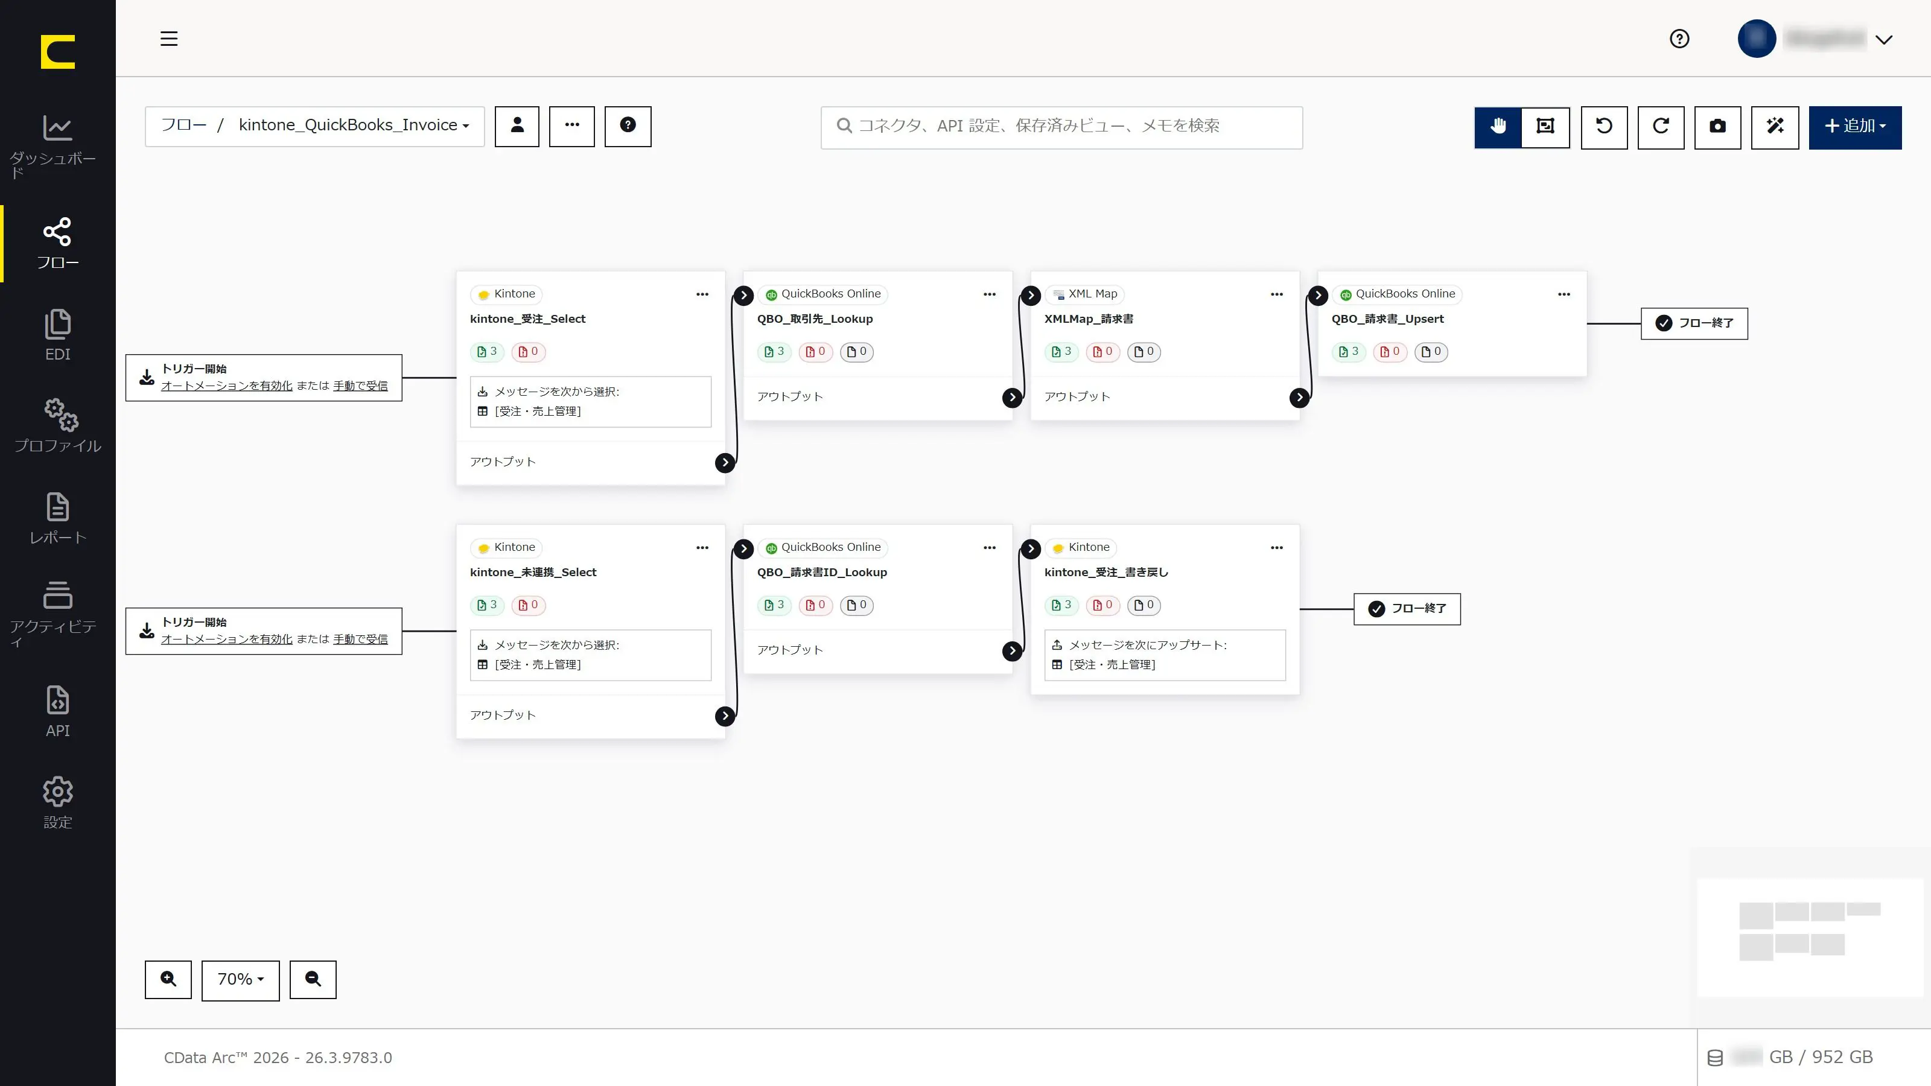Click the success count badge on XMLMap_請求書
This screenshot has height=1086, width=1931.
click(x=1061, y=352)
